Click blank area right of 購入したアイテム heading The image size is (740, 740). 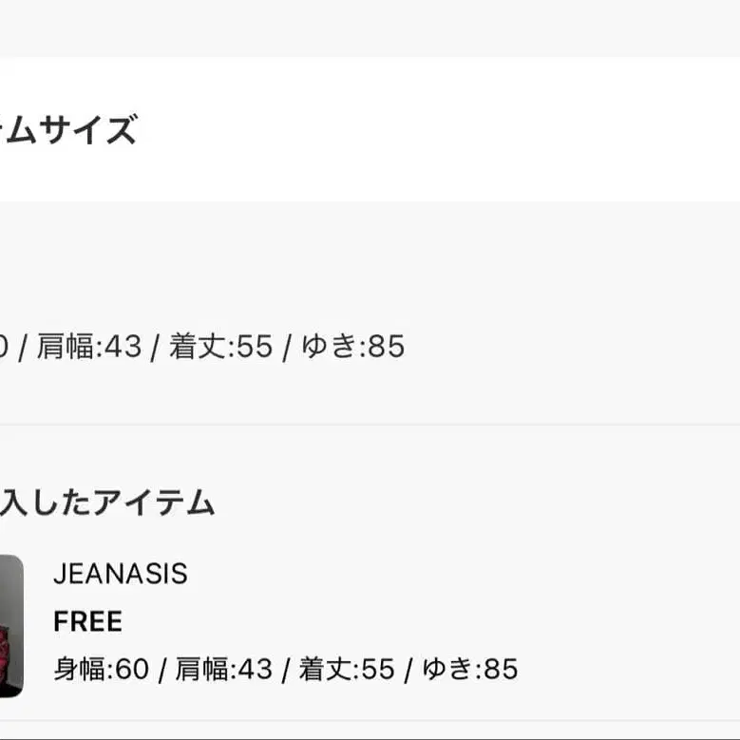[x=475, y=503]
